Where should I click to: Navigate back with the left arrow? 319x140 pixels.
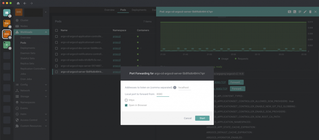point(25,3)
